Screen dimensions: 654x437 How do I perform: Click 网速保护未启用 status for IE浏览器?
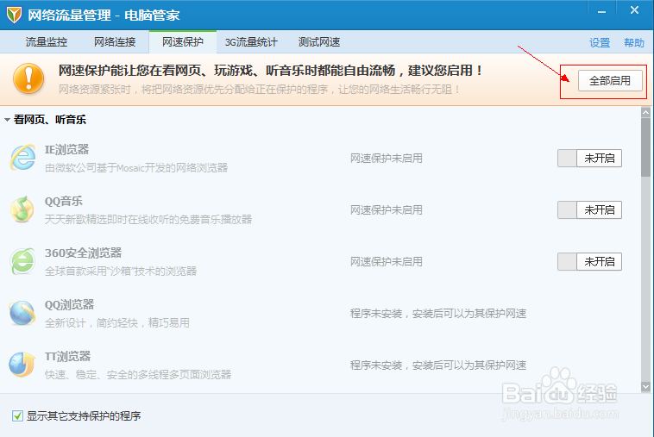(x=387, y=159)
